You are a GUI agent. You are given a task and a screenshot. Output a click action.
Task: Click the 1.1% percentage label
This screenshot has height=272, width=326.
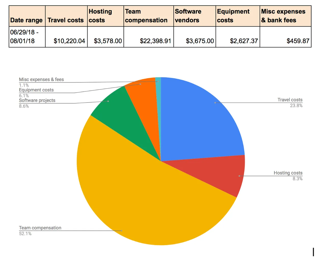click(24, 85)
